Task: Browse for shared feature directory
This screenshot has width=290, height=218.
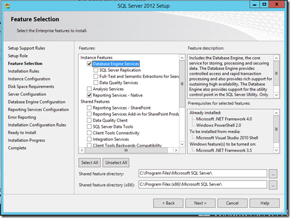Action: (x=273, y=173)
